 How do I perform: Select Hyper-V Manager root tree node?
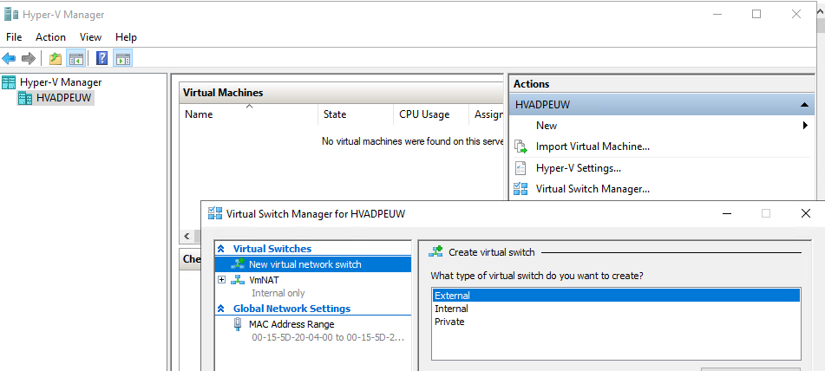(61, 82)
